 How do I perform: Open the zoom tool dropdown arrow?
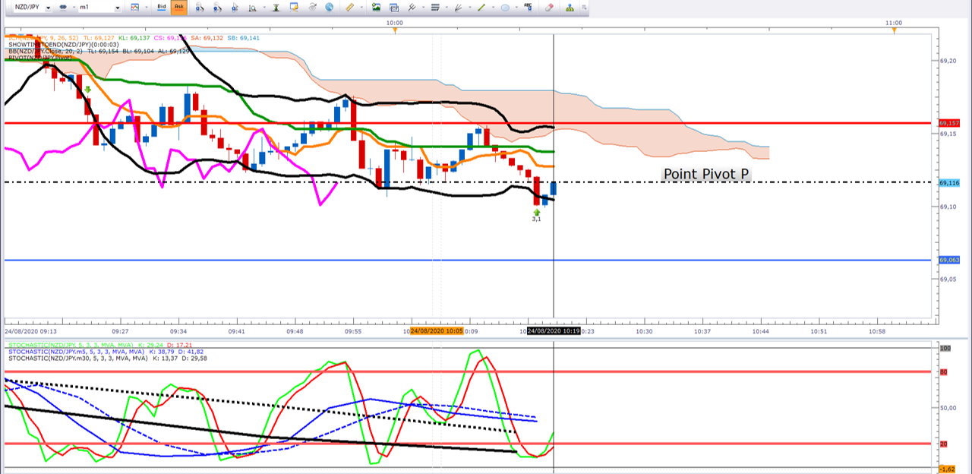(264, 7)
